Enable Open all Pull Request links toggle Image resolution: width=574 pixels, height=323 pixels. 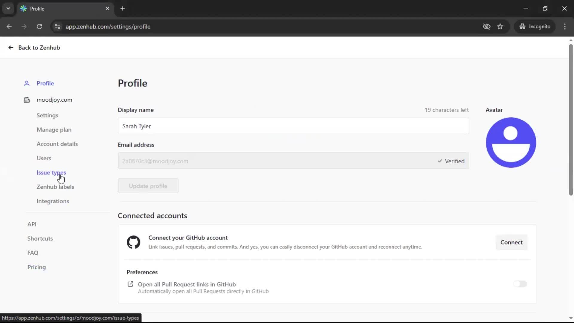(x=520, y=284)
